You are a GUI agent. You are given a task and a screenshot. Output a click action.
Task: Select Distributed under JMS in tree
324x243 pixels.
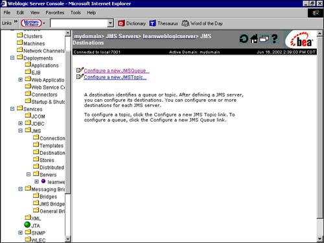pyautogui.click(x=52, y=167)
